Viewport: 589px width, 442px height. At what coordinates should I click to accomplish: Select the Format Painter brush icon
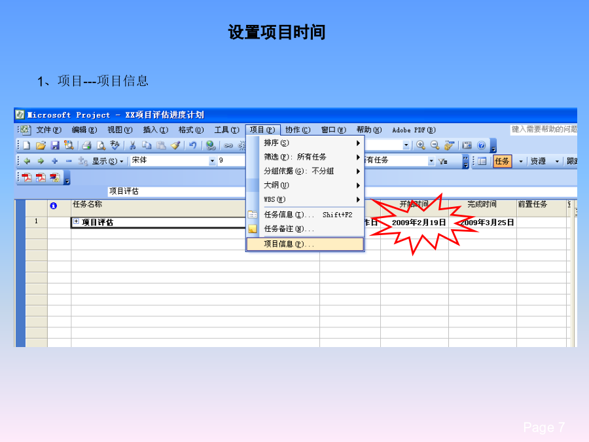tap(175, 145)
